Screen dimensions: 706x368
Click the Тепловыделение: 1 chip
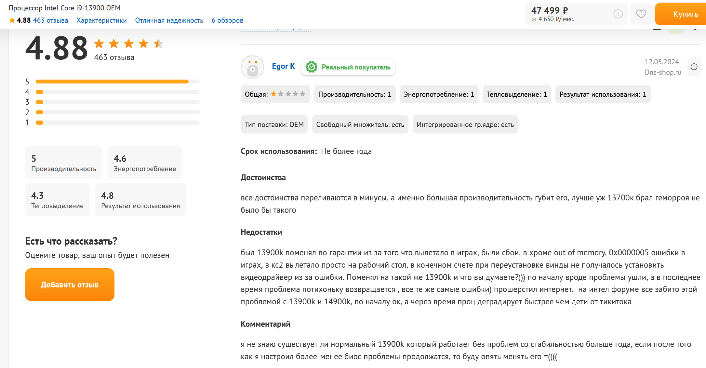pos(517,94)
